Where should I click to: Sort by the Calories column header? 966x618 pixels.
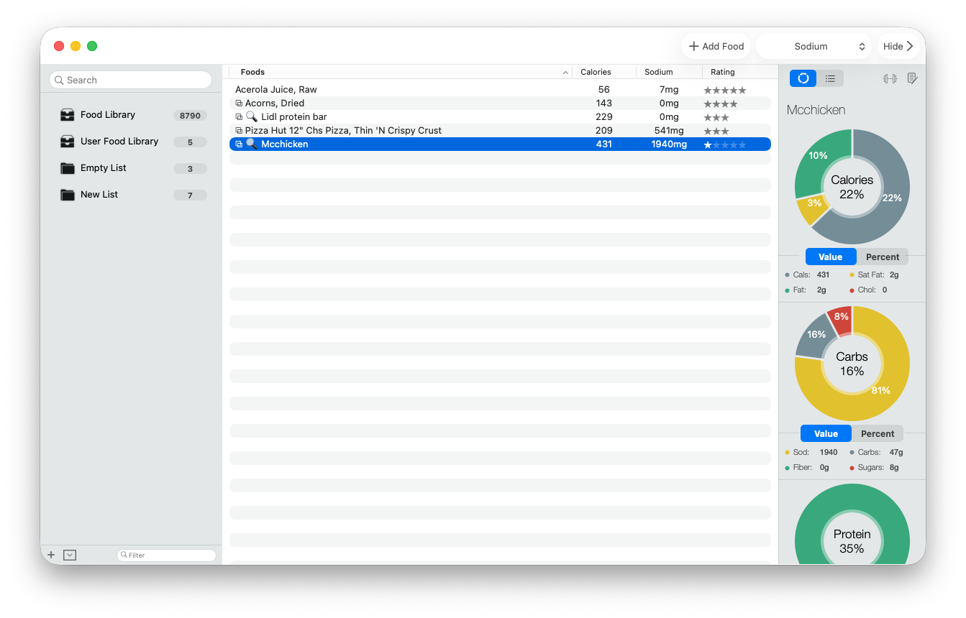[603, 72]
